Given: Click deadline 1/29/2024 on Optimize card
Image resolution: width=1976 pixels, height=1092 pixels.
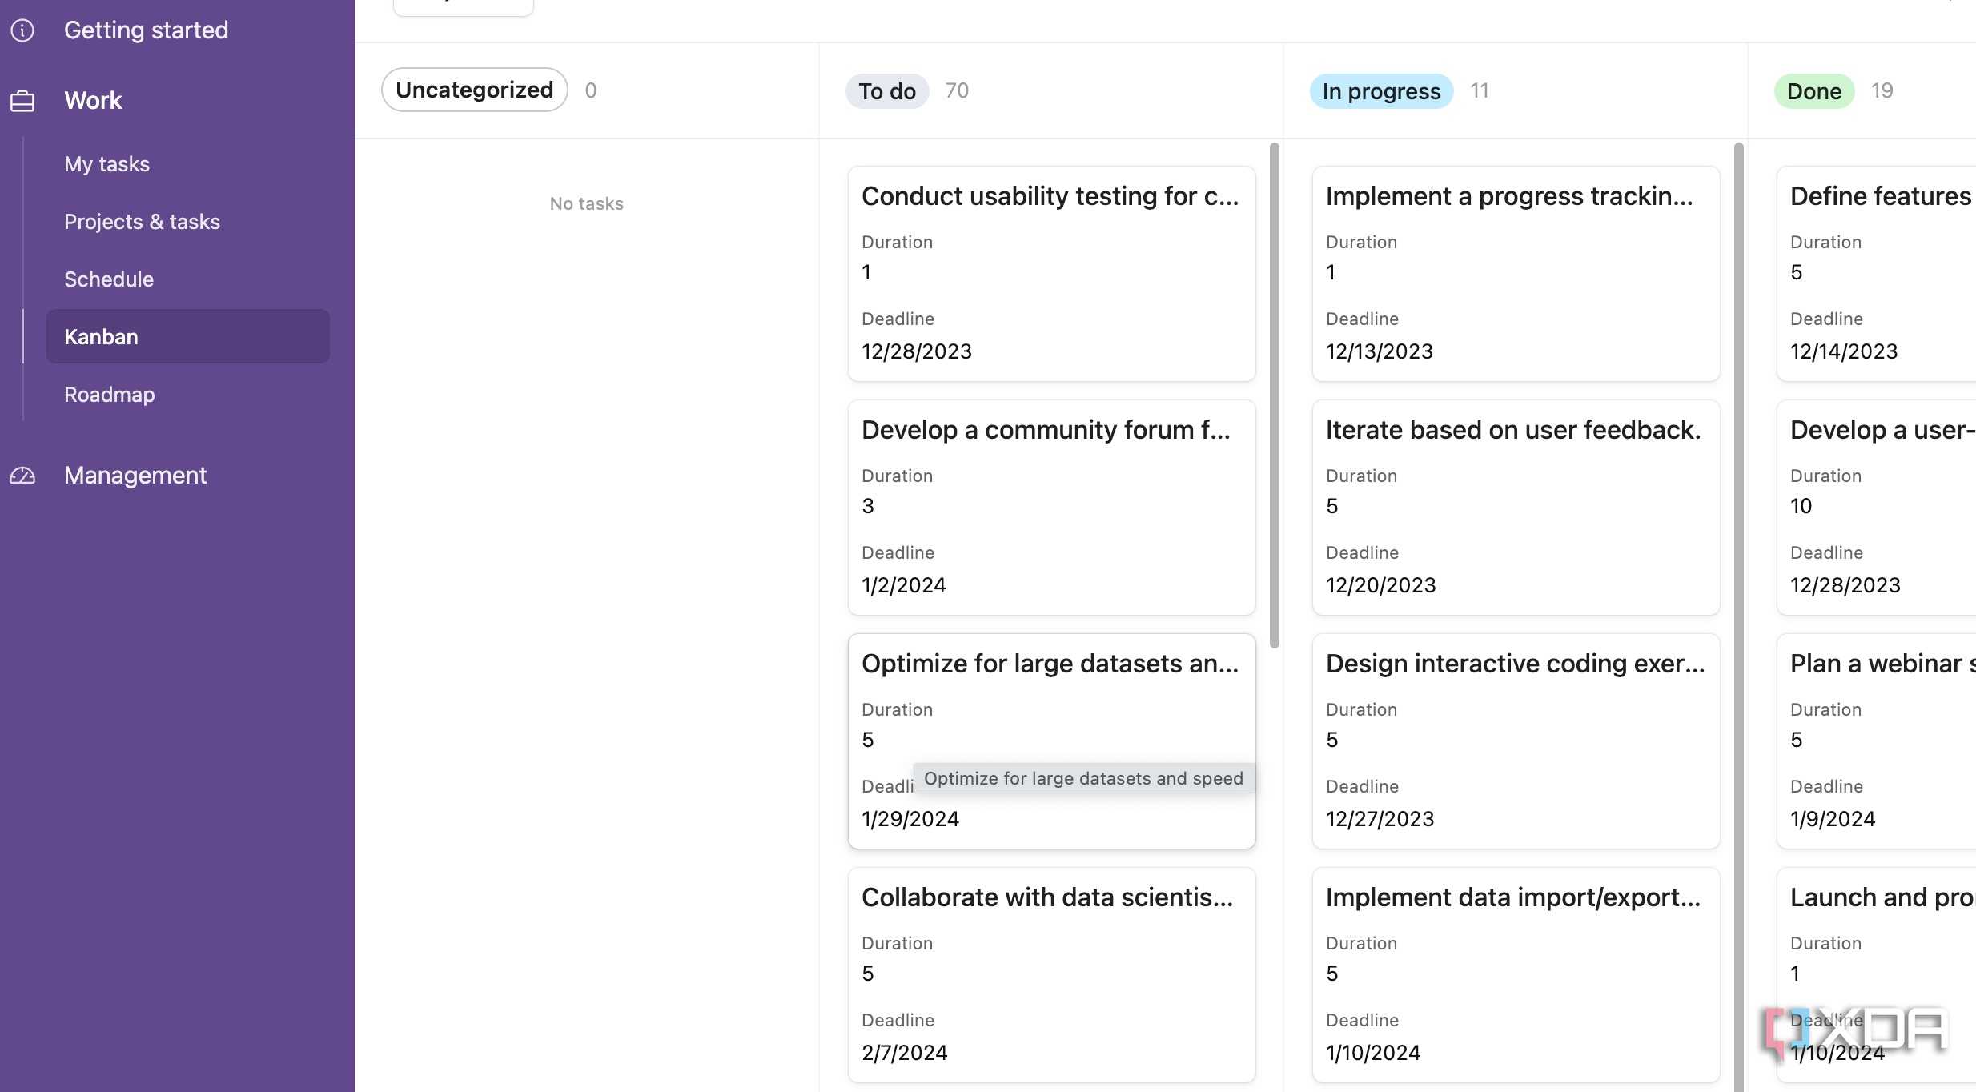Looking at the screenshot, I should [x=910, y=819].
